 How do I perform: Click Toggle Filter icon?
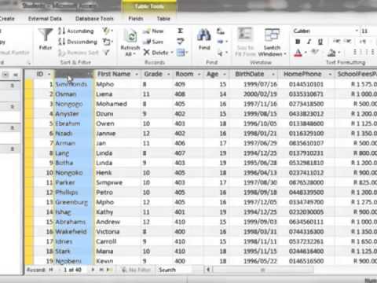(106, 53)
